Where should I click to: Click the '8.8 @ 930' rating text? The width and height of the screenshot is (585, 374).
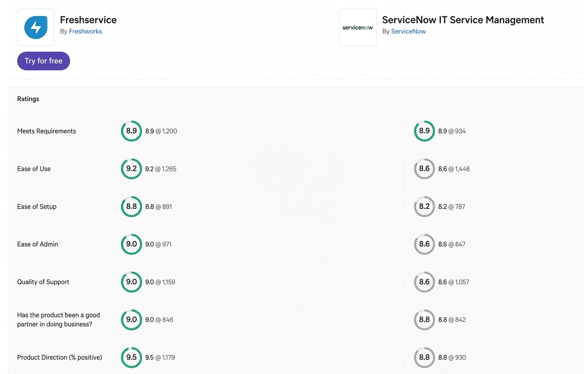(x=452, y=357)
